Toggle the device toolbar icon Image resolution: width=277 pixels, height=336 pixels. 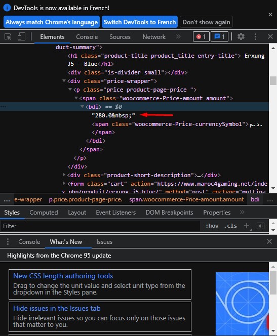21,36
